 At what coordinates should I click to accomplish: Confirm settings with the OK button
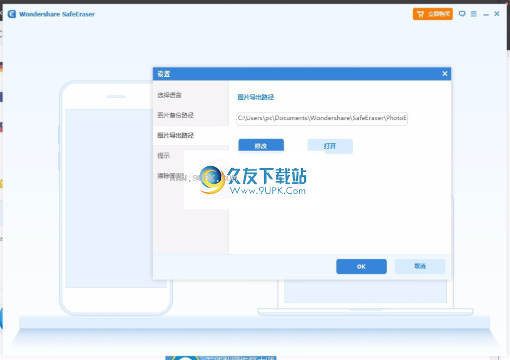pyautogui.click(x=361, y=266)
